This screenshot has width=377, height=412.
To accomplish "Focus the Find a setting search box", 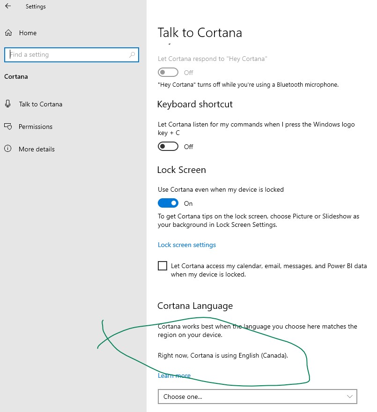I will tap(71, 55).
